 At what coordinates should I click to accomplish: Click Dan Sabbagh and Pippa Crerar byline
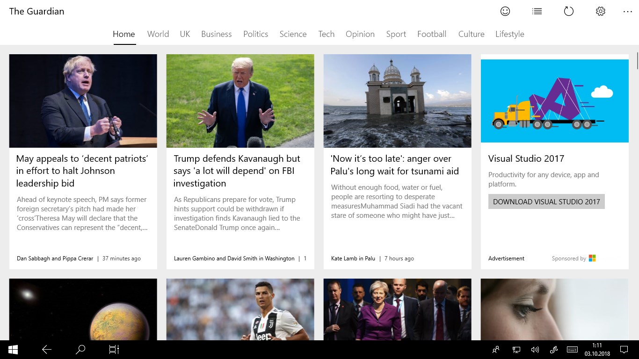click(55, 258)
